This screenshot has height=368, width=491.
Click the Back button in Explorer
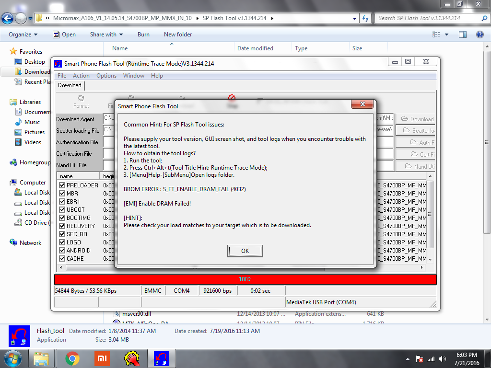click(7, 19)
